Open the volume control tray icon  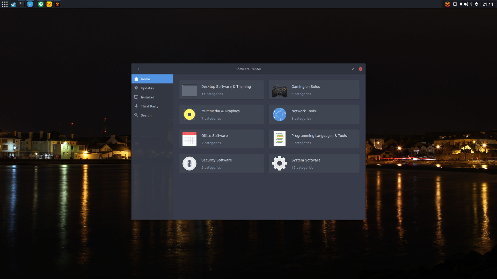[x=466, y=4]
